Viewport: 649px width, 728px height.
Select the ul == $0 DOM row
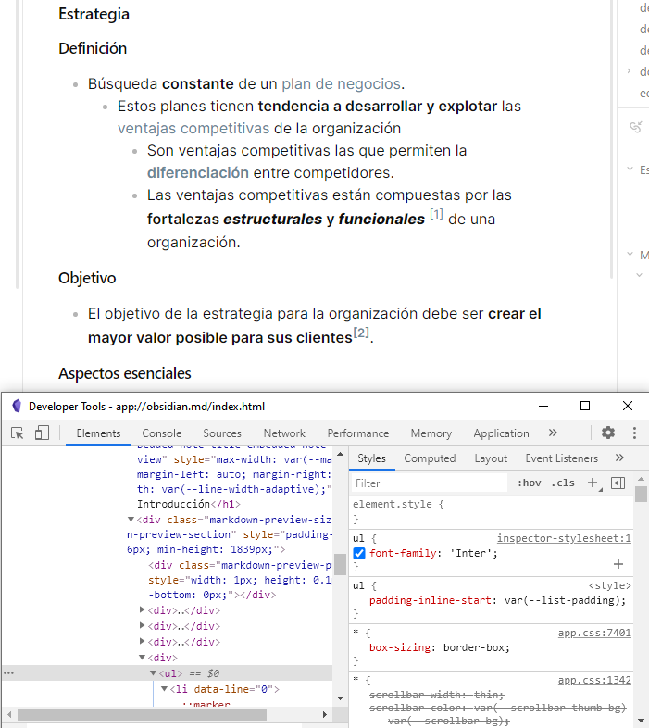click(168, 673)
